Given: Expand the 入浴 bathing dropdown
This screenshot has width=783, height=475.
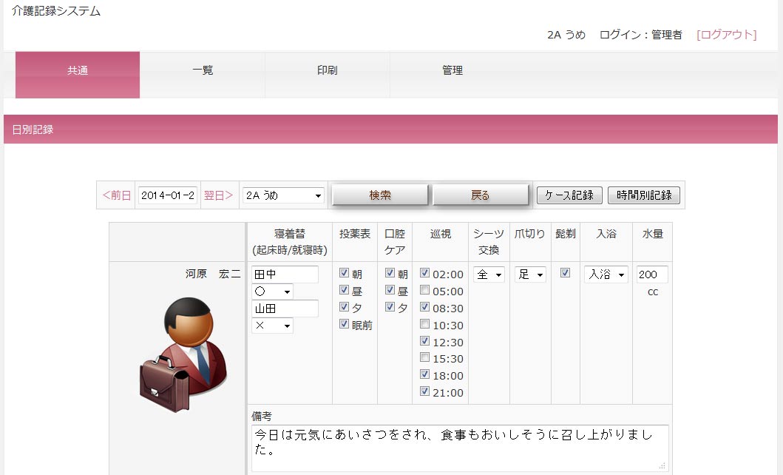Looking at the screenshot, I should [606, 274].
